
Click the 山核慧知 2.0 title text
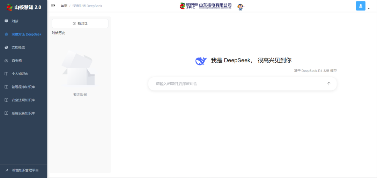coord(28,7)
